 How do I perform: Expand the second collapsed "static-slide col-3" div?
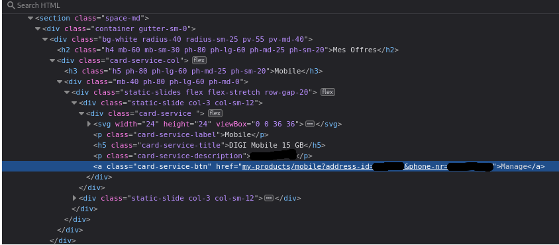pyautogui.click(x=74, y=198)
